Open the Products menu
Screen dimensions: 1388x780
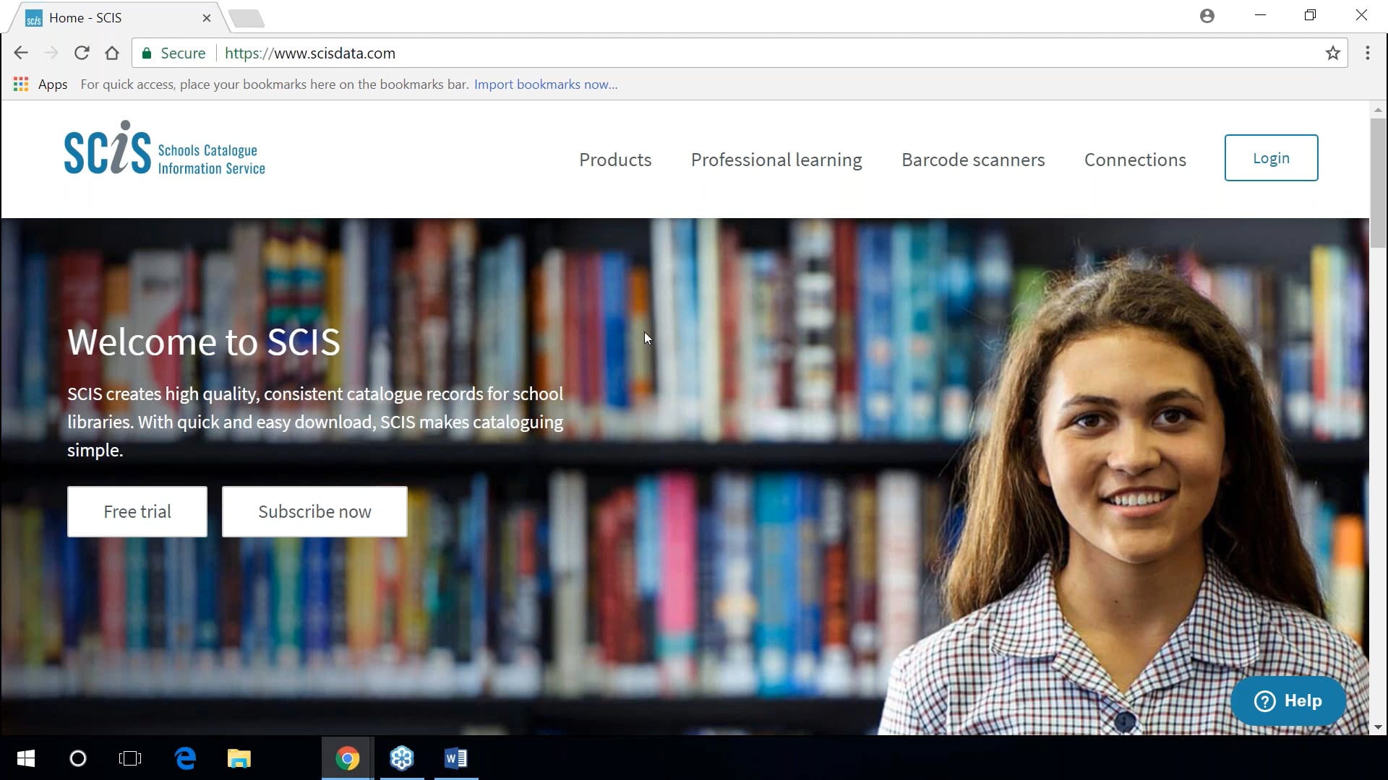click(615, 160)
